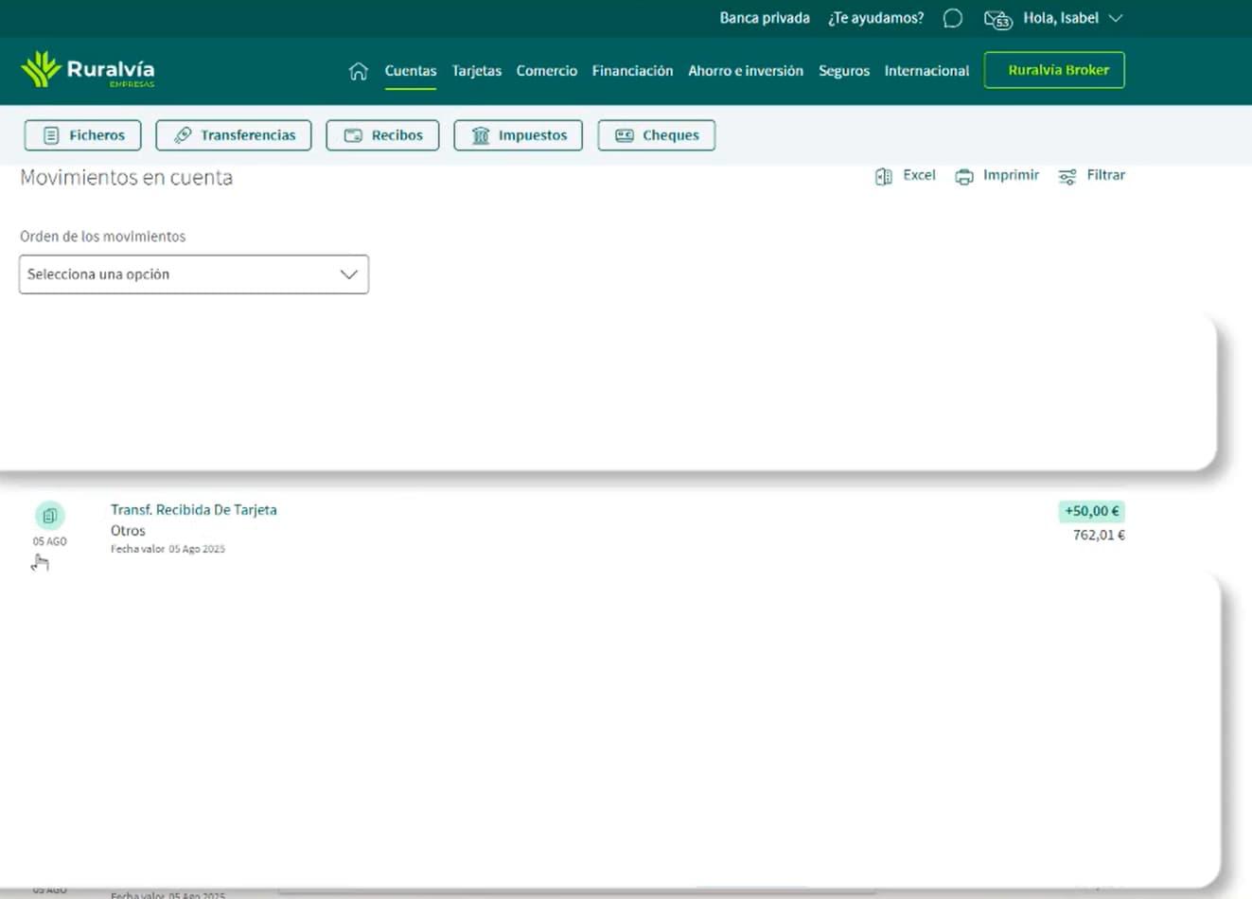Open the chat bubble icon
Viewport: 1252px width, 899px height.
(953, 19)
